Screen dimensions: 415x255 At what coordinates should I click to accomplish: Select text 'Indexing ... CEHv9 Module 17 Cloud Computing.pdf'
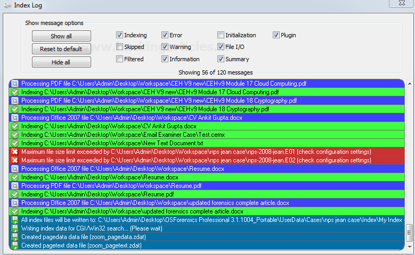click(x=150, y=92)
